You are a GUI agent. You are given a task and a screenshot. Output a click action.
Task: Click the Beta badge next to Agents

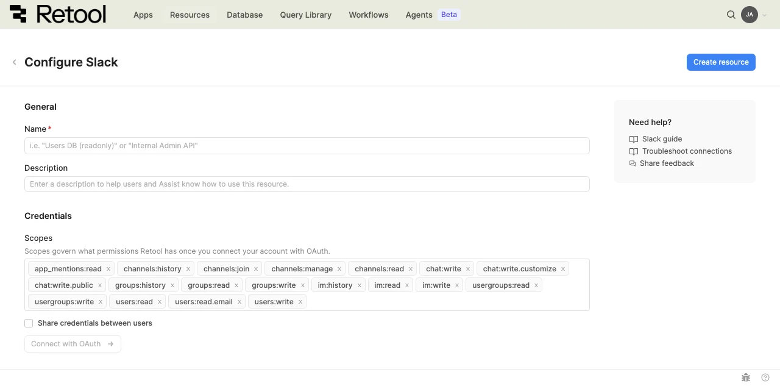(x=449, y=15)
